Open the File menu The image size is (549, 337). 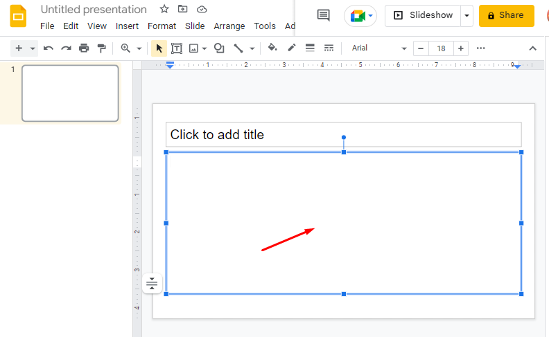point(47,26)
